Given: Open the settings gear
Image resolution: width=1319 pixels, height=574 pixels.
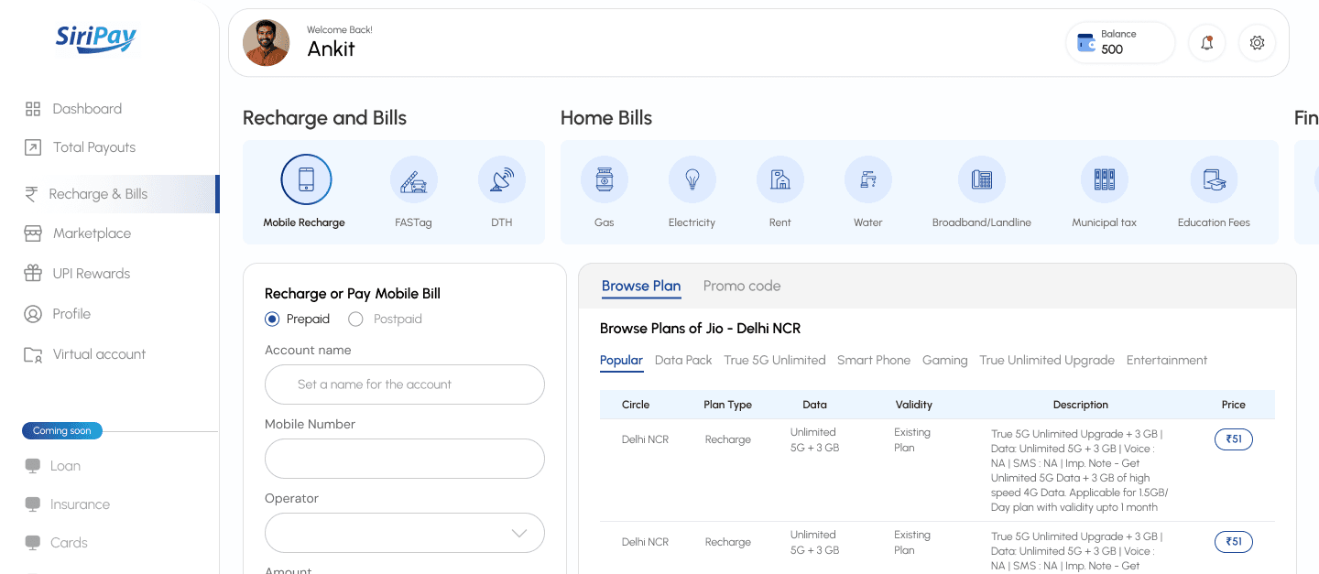Looking at the screenshot, I should click(x=1257, y=42).
